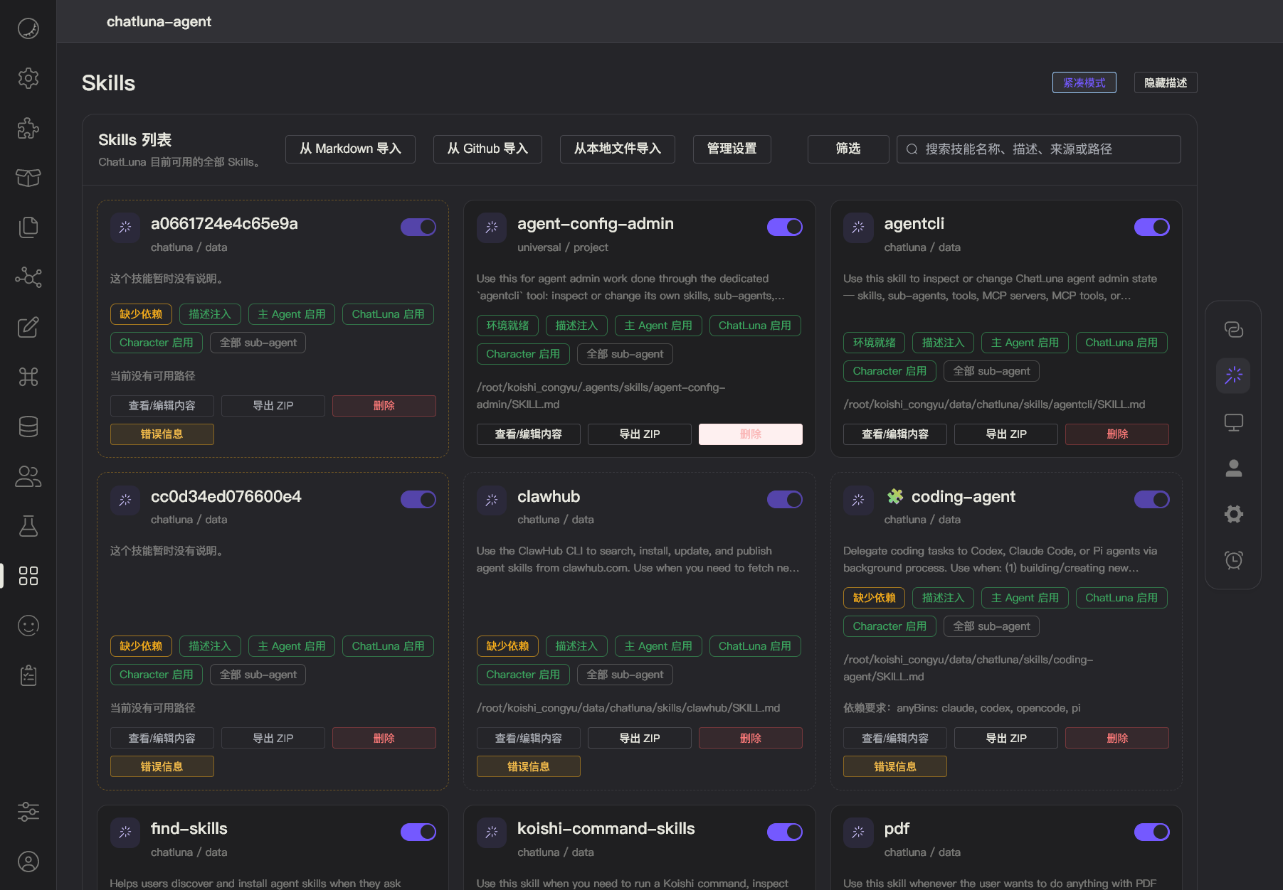This screenshot has width=1283, height=890.
Task: Toggle the clawhub skill switch
Action: [x=785, y=499]
